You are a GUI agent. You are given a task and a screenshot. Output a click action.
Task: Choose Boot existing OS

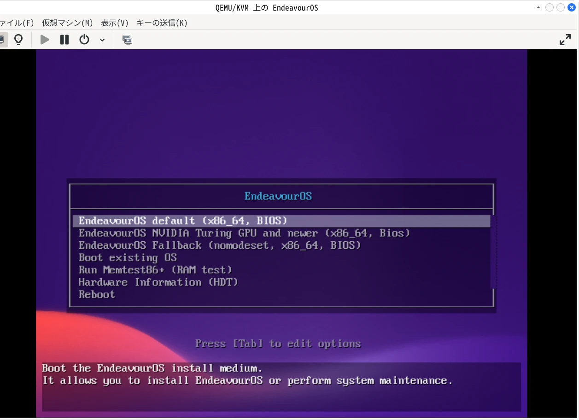click(x=128, y=258)
